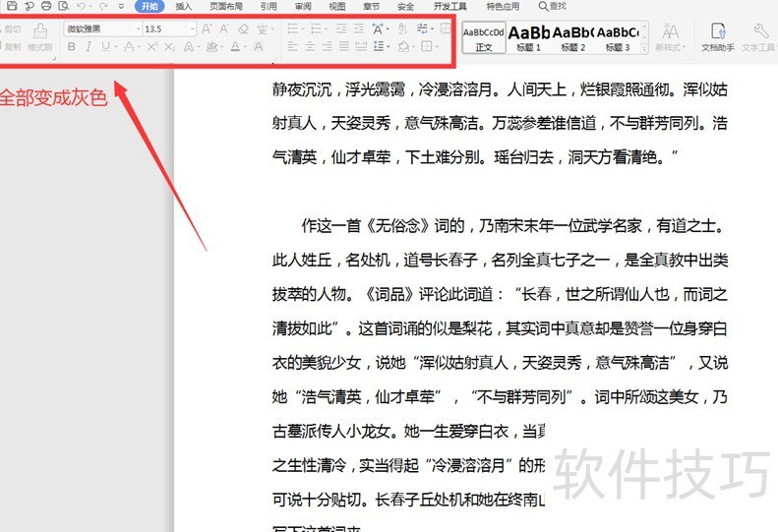Click the 格式刷 format painter icon

39,36
